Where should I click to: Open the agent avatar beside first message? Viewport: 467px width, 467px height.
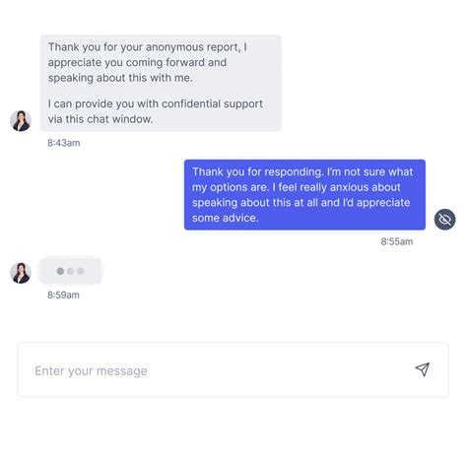(21, 120)
